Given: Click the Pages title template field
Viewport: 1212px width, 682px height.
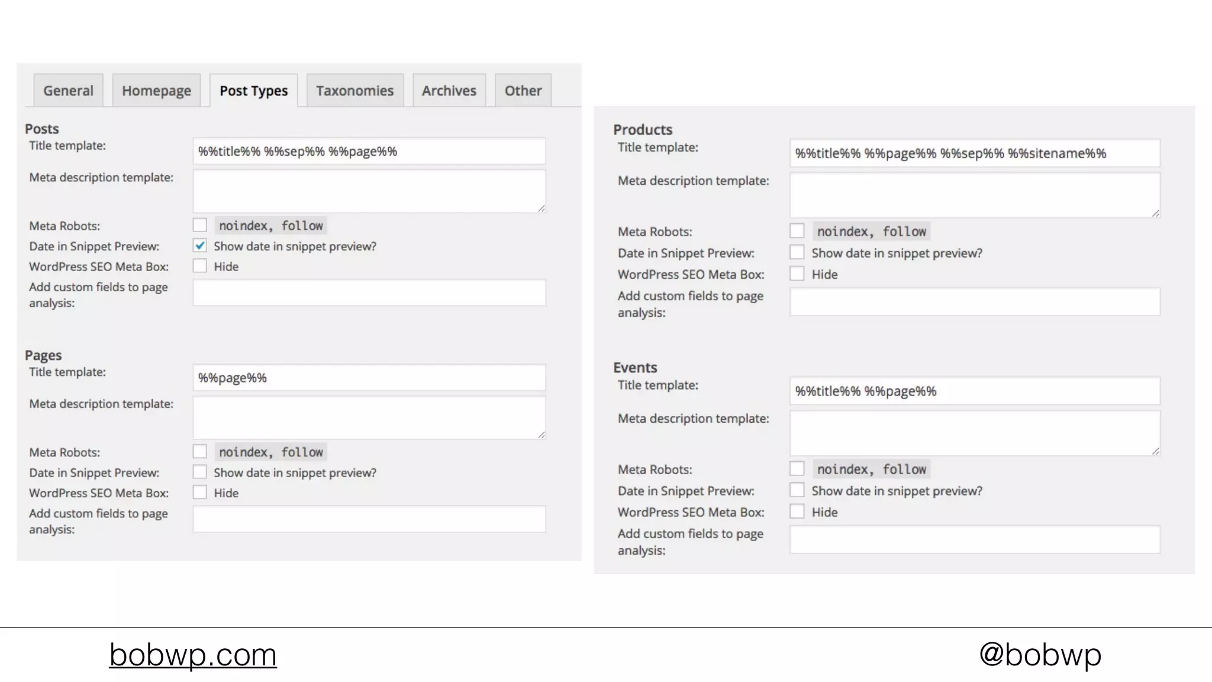Looking at the screenshot, I should click(369, 378).
